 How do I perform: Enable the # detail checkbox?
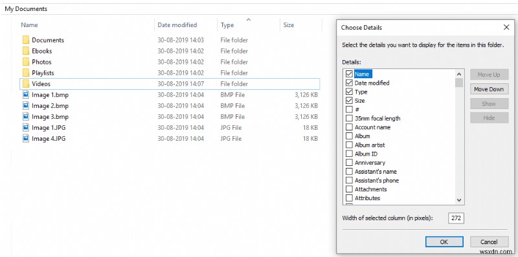[x=349, y=109]
